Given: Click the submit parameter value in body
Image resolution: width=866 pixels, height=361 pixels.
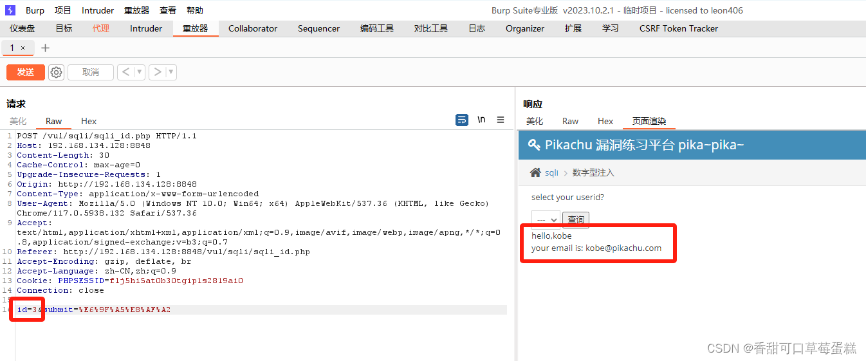Looking at the screenshot, I should (124, 310).
